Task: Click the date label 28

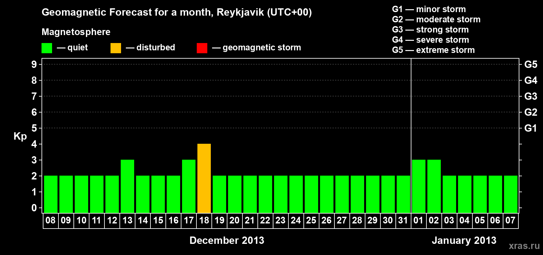Action: pos(357,220)
